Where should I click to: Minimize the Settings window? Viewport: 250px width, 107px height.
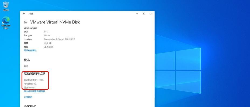click(137, 14)
